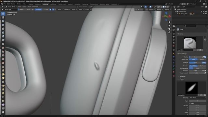Adjust Strength slider in Brush Settings panel
Viewport: 208px width, 117px height.
click(x=195, y=63)
